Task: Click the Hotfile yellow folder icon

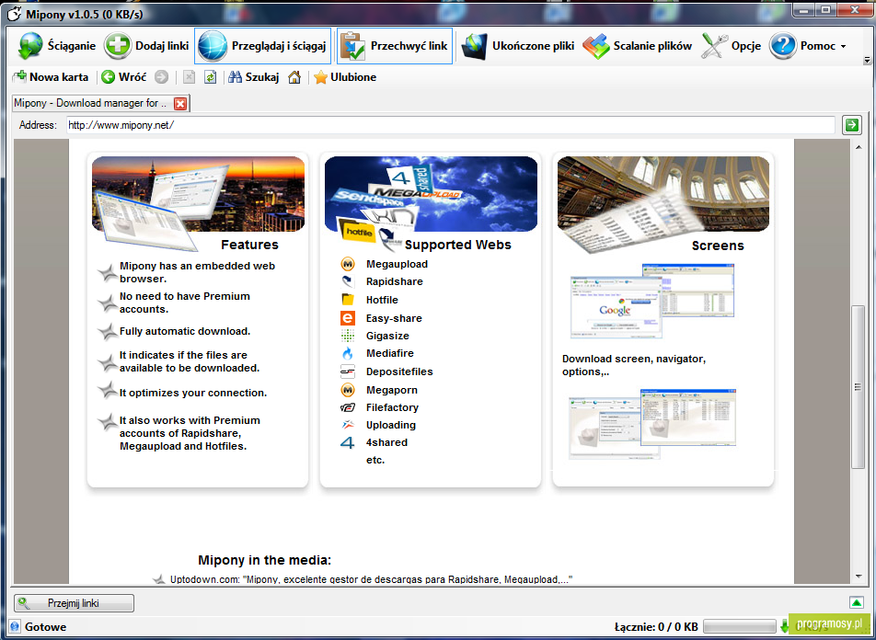Action: pyautogui.click(x=348, y=300)
